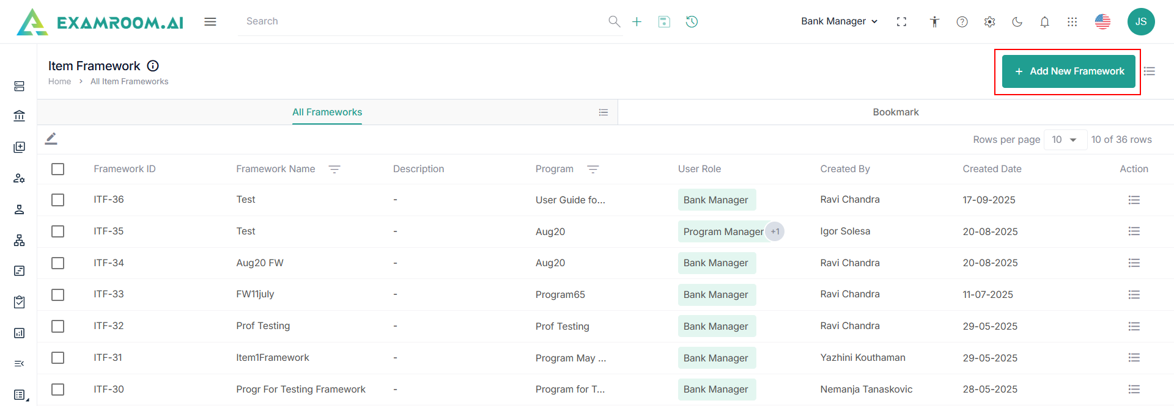Enter fullscreen mode
The image size is (1174, 406).
click(901, 22)
